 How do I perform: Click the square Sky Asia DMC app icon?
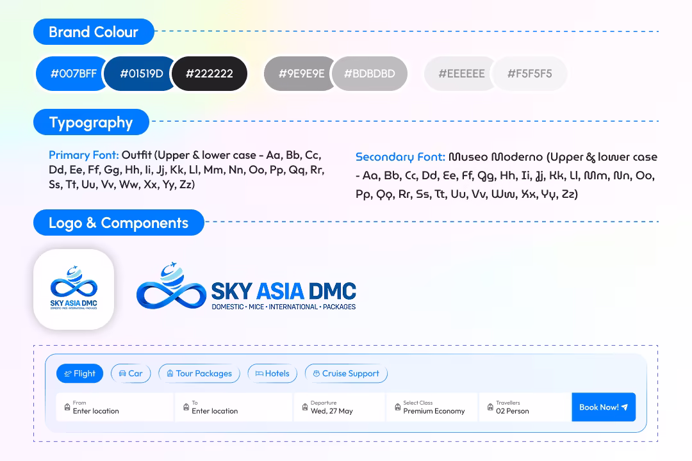(x=74, y=289)
